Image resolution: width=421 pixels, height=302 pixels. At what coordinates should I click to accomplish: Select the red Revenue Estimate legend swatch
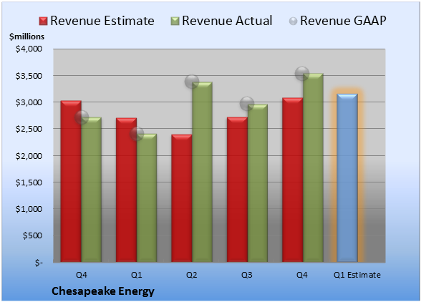[x=43, y=21]
